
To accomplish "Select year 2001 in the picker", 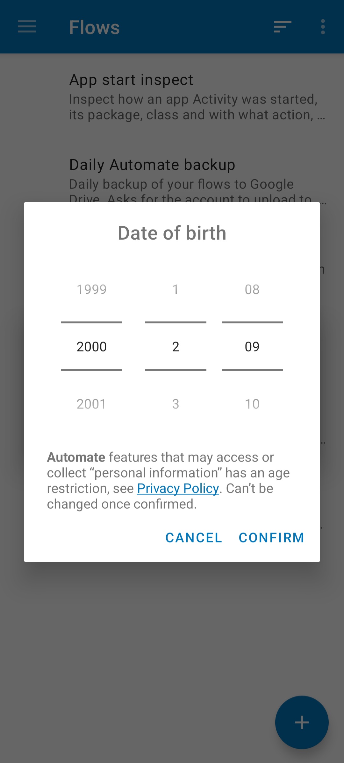I will coord(92,404).
